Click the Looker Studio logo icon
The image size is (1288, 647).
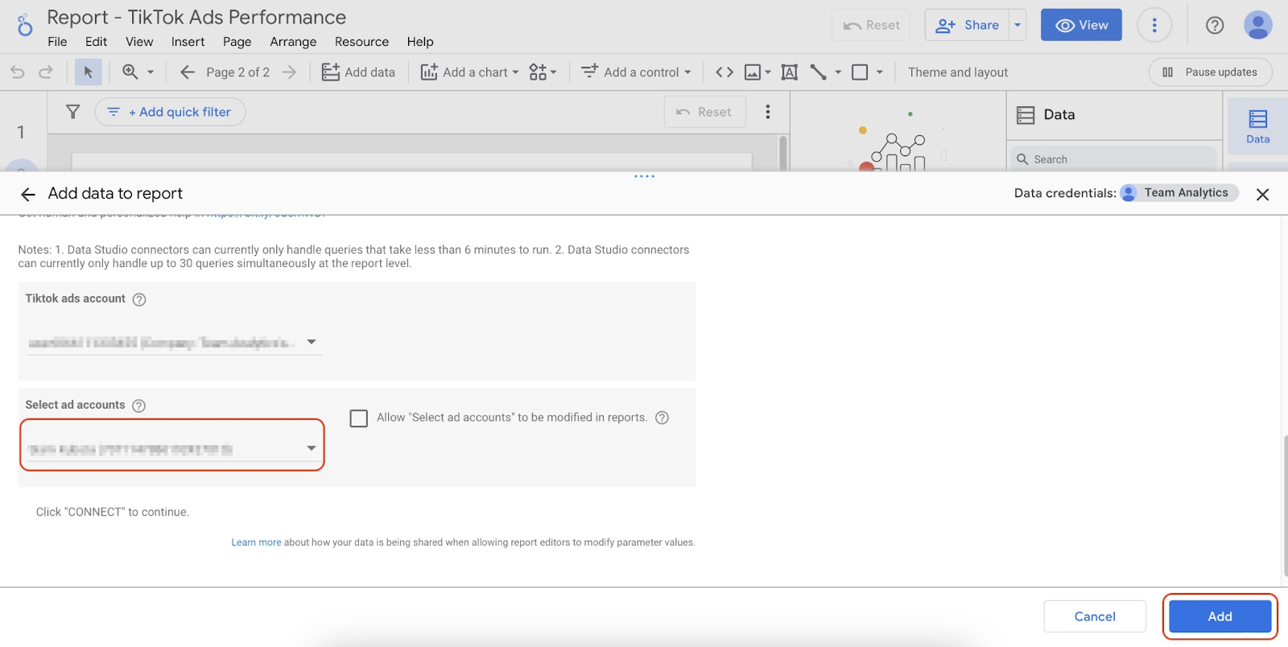25,25
